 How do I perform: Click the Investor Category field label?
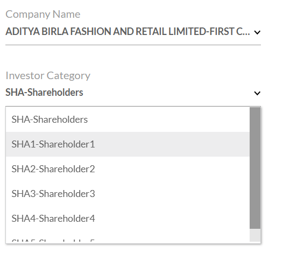click(48, 76)
